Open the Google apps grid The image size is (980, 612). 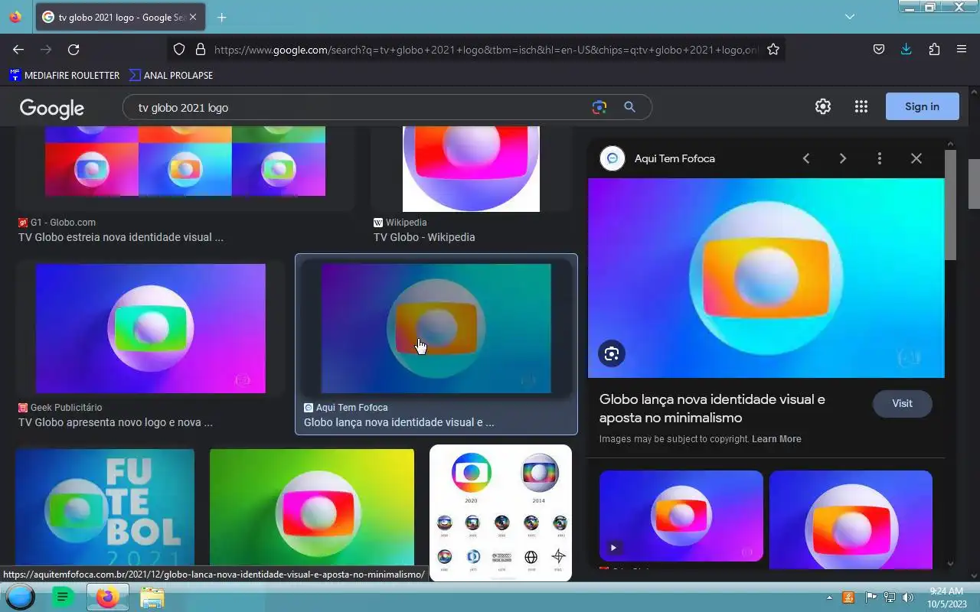click(x=861, y=107)
